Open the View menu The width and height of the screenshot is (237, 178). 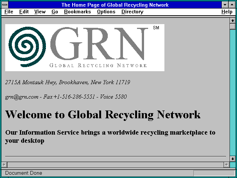40,12
